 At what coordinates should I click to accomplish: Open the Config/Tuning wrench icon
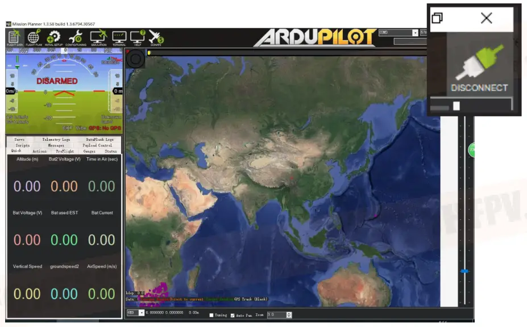(76, 38)
